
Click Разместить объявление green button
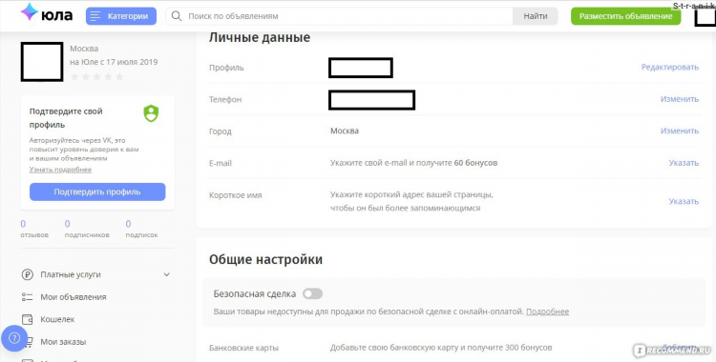coord(625,16)
